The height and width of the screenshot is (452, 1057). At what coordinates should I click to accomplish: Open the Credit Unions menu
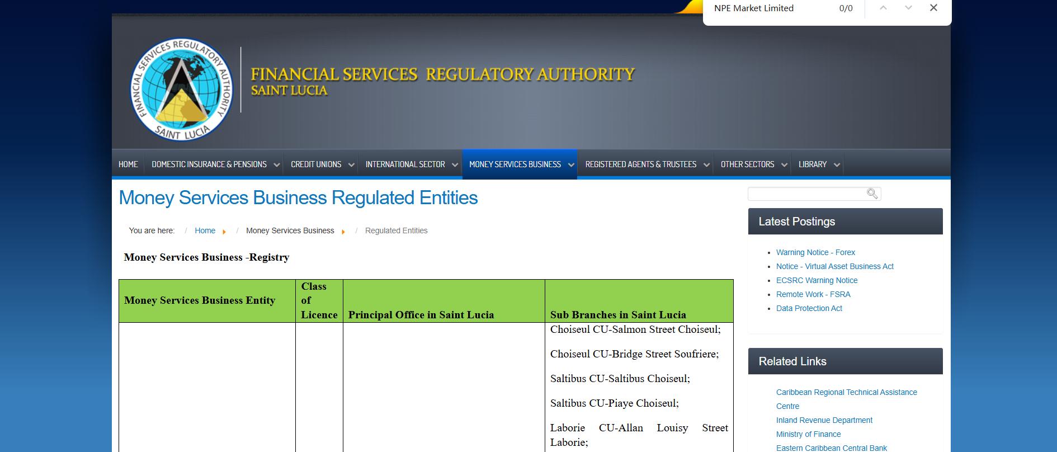click(x=316, y=164)
